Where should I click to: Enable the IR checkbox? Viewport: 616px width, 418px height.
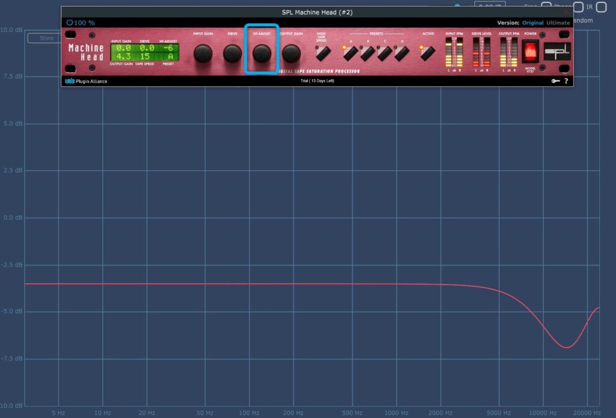pos(601,7)
